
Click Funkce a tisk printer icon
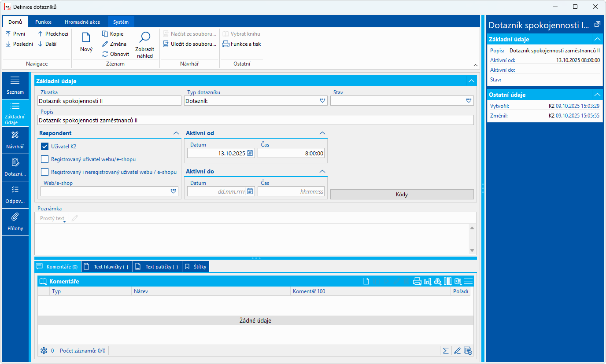point(226,44)
